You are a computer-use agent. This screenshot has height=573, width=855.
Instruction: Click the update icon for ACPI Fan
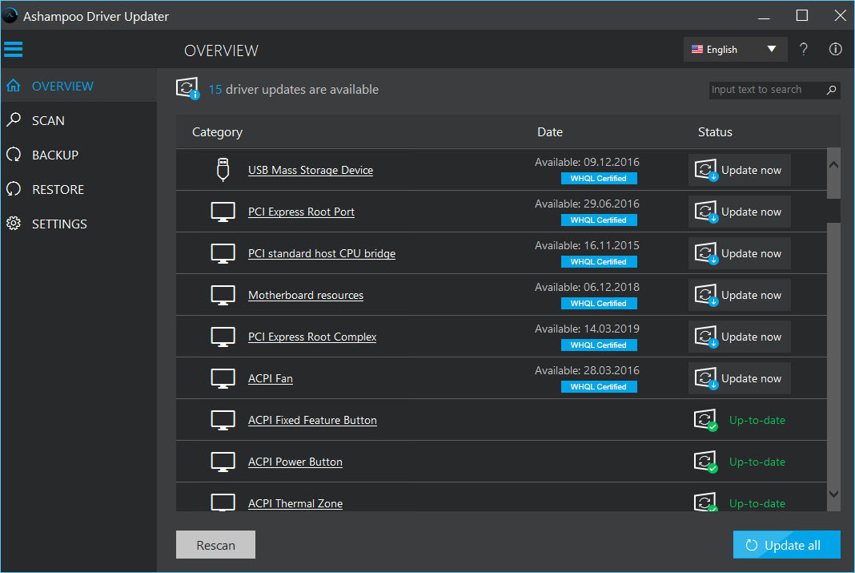coord(705,377)
